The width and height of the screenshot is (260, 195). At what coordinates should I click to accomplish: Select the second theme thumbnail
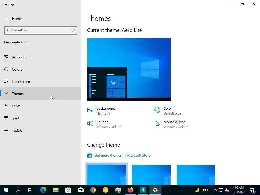coord(151,174)
